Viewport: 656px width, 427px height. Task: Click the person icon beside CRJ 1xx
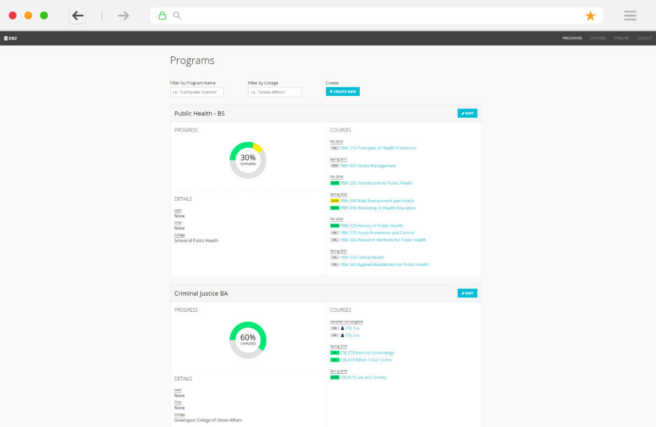pos(342,328)
